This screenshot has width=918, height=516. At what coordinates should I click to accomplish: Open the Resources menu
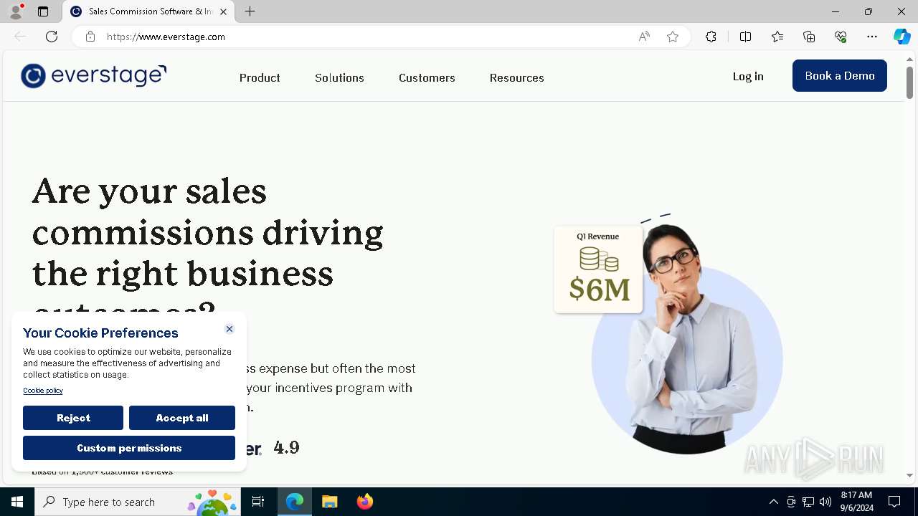coord(516,77)
